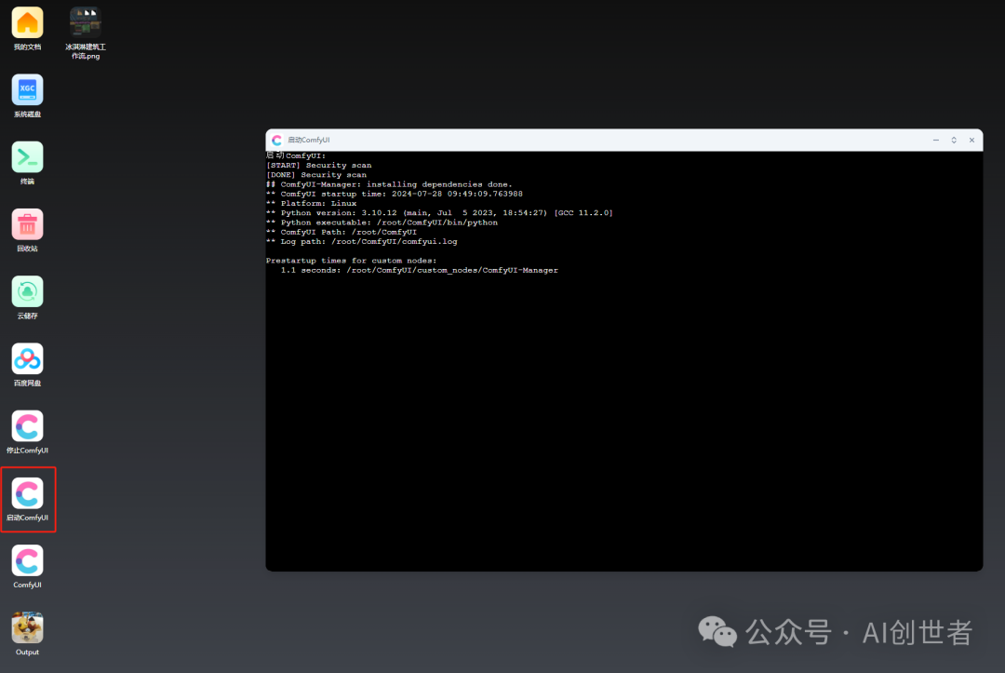Open the 回收站 recycle bin
The height and width of the screenshot is (673, 1005).
[x=27, y=224]
